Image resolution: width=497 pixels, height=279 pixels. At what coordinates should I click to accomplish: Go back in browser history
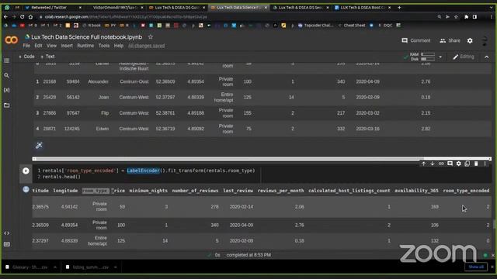[5, 17]
